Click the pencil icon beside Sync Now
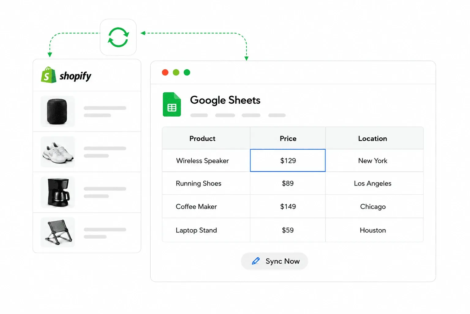This screenshot has width=470, height=314. pyautogui.click(x=256, y=261)
